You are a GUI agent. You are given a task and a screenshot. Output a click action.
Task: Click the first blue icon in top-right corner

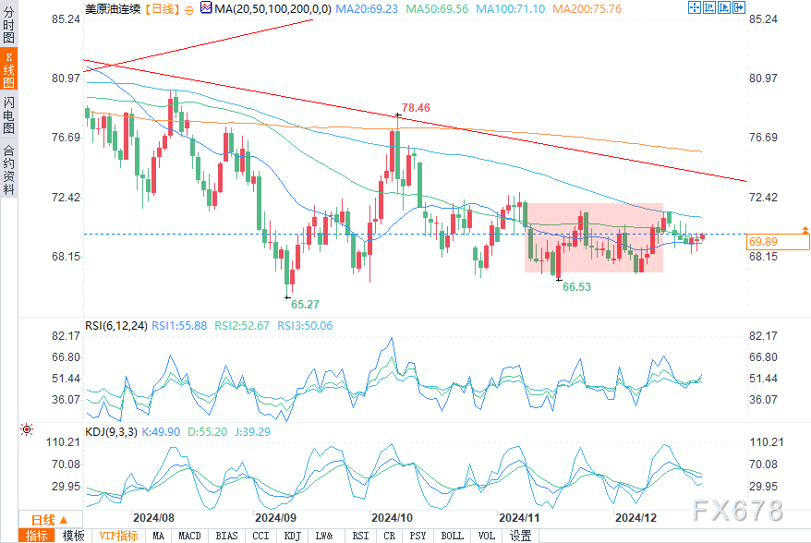[x=695, y=8]
